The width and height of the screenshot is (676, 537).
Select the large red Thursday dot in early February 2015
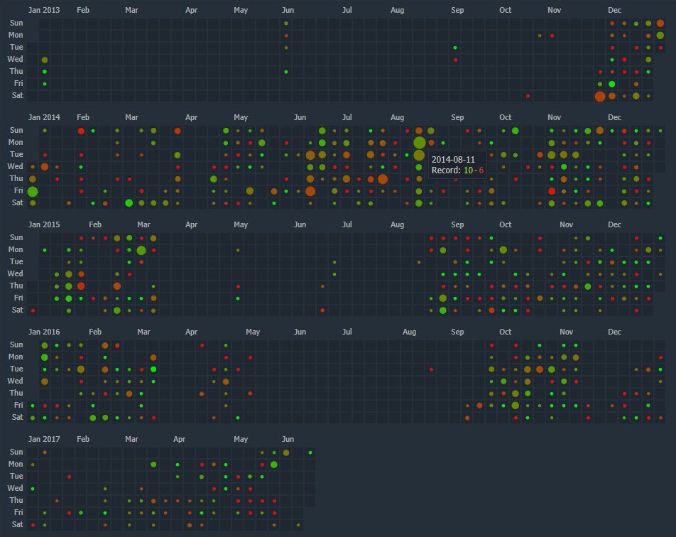click(81, 286)
